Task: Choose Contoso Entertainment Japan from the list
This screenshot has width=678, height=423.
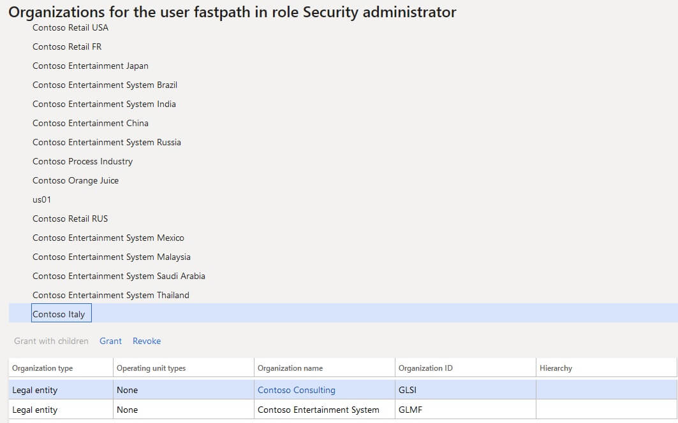Action: (x=90, y=66)
